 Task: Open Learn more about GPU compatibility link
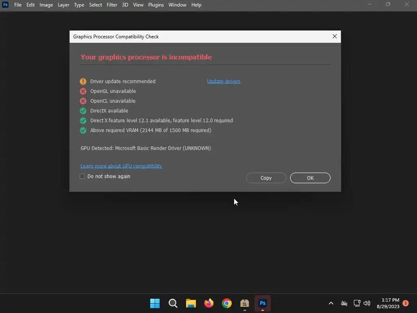121,166
